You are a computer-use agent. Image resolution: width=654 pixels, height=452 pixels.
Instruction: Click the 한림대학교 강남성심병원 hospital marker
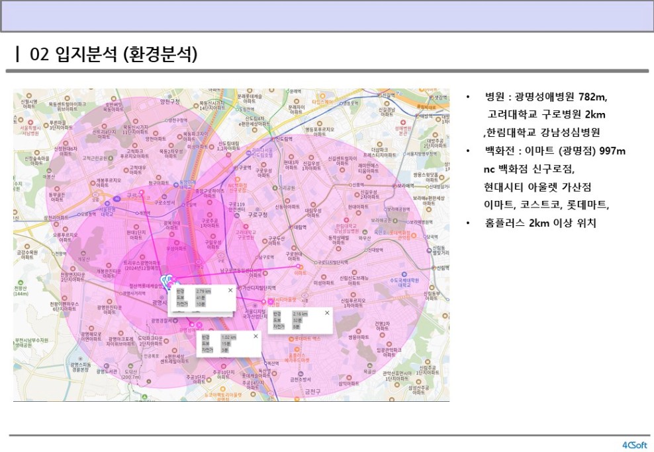[346, 220]
